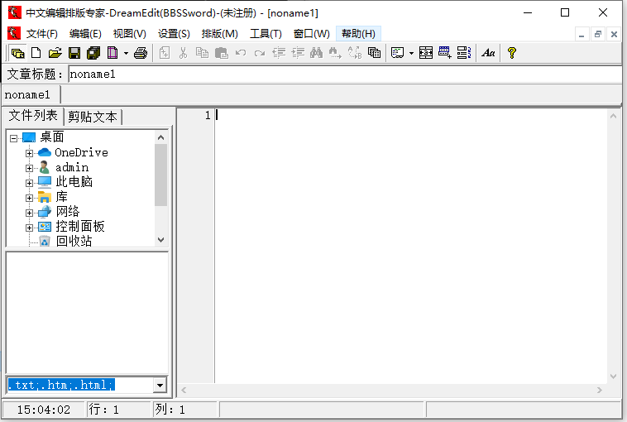
Task: Open the 排版(M) menu
Action: [219, 34]
